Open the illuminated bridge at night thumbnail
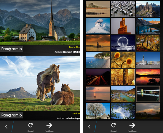163x133 pixels. [x=148, y=94]
